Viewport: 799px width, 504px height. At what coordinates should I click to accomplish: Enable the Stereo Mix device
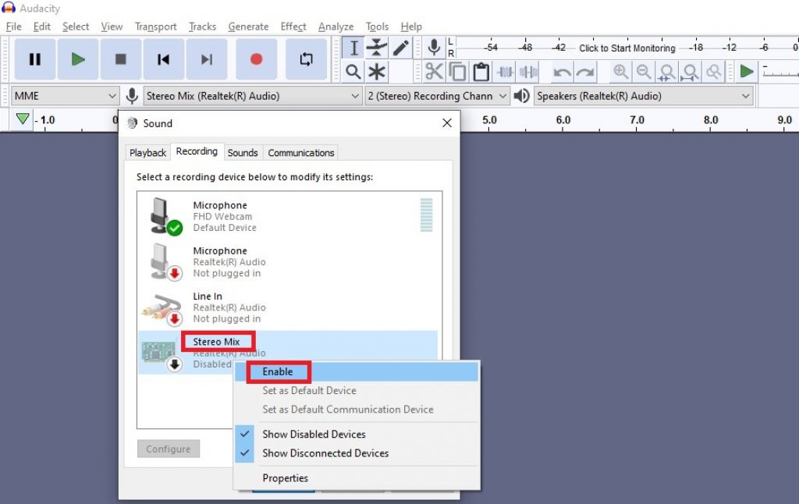[279, 371]
